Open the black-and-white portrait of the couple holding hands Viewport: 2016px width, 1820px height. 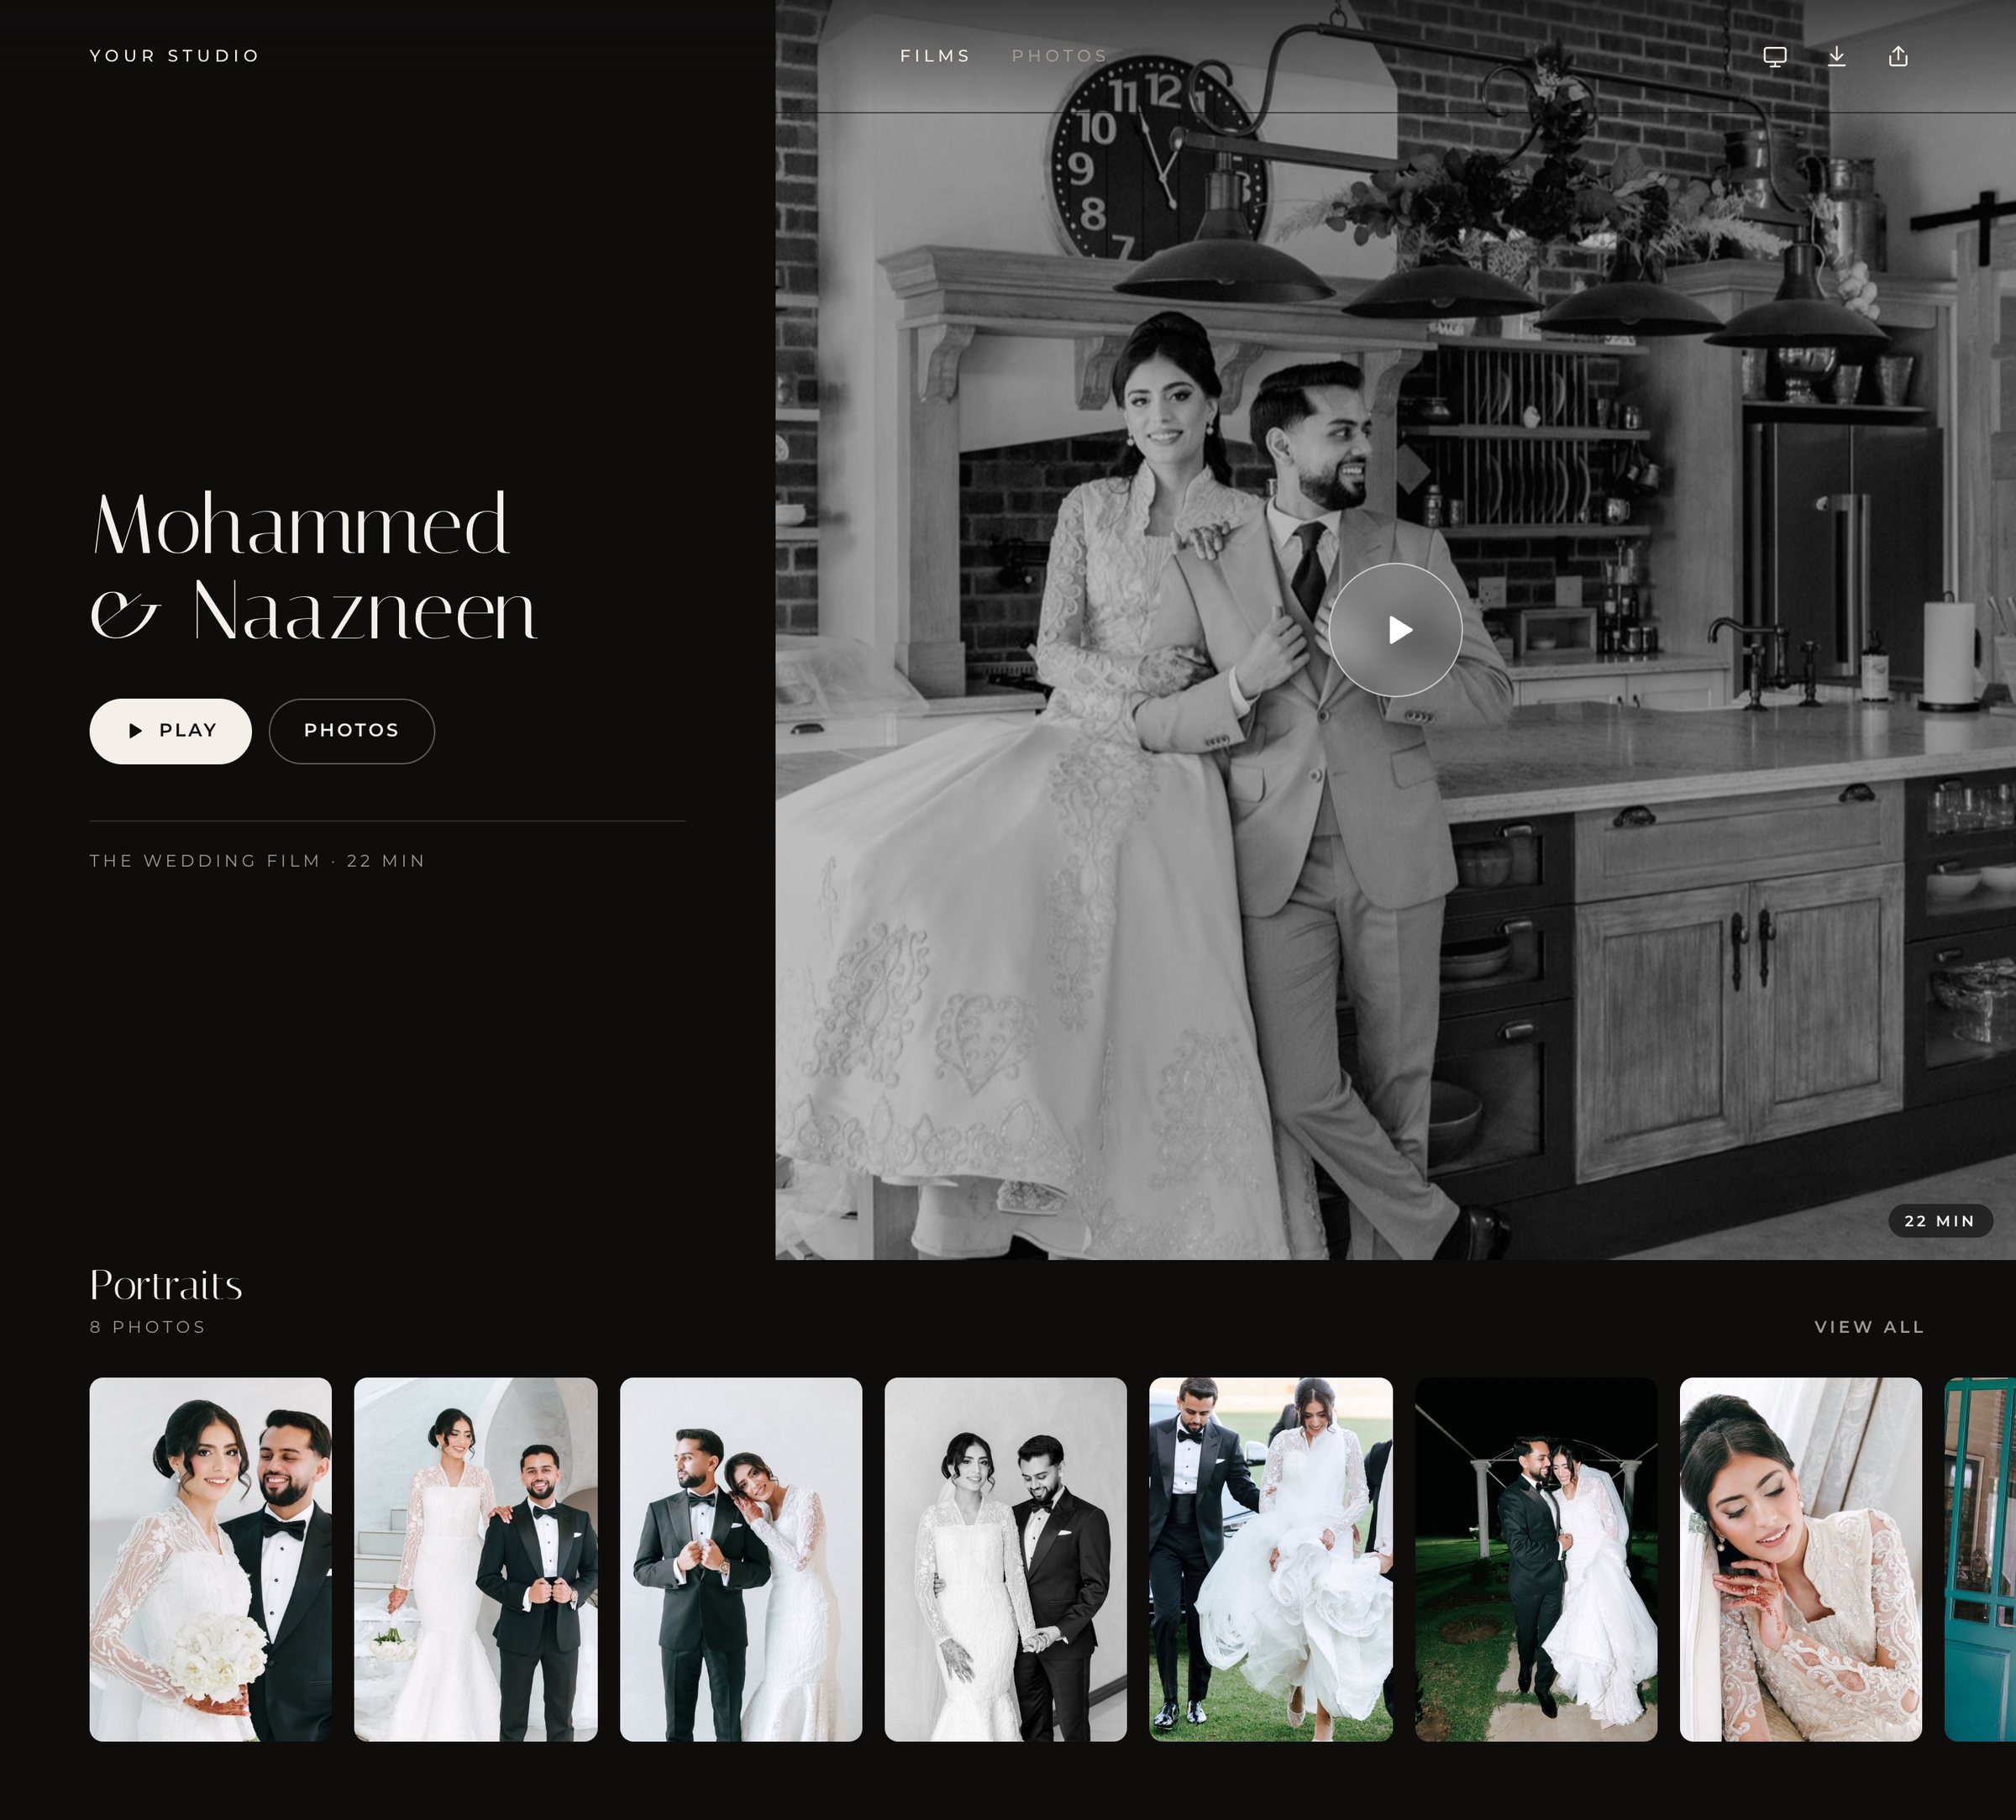1005,1559
